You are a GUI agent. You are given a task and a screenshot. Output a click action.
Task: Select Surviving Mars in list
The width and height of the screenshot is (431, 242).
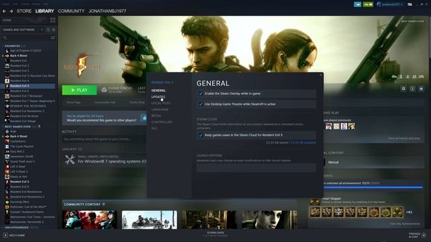[20, 202]
